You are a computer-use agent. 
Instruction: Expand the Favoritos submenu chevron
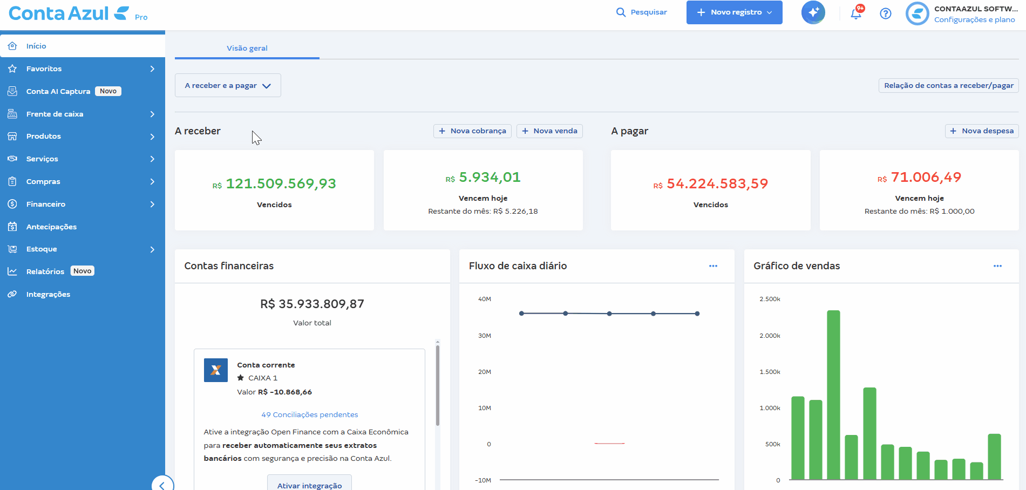[153, 69]
